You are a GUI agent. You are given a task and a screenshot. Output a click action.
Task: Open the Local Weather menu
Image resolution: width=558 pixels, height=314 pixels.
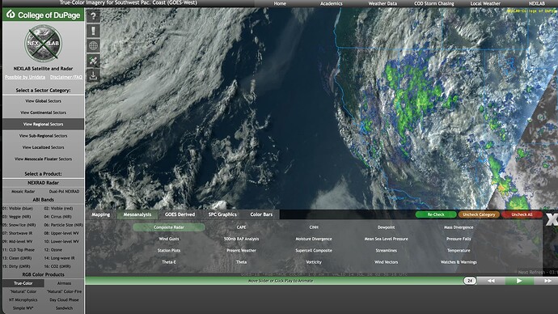pyautogui.click(x=485, y=3)
